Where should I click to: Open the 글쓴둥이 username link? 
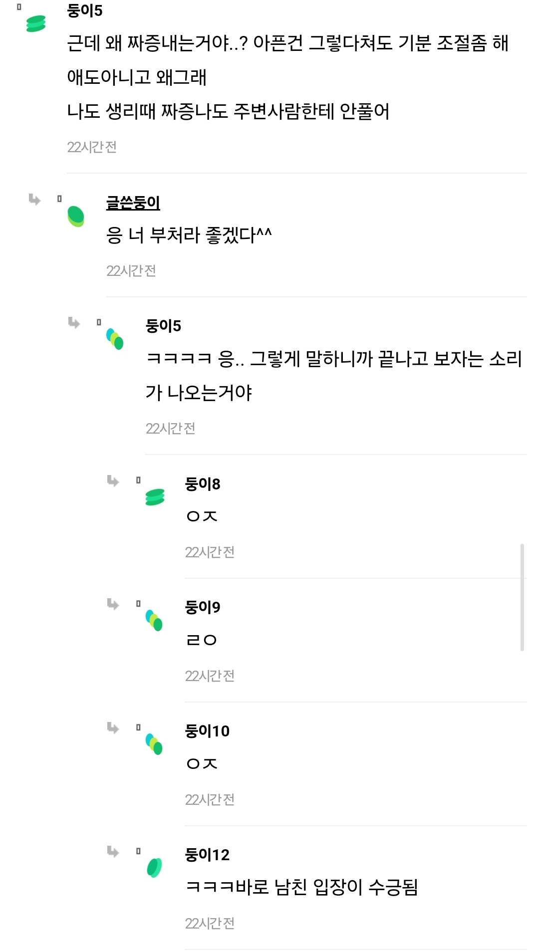click(x=133, y=203)
